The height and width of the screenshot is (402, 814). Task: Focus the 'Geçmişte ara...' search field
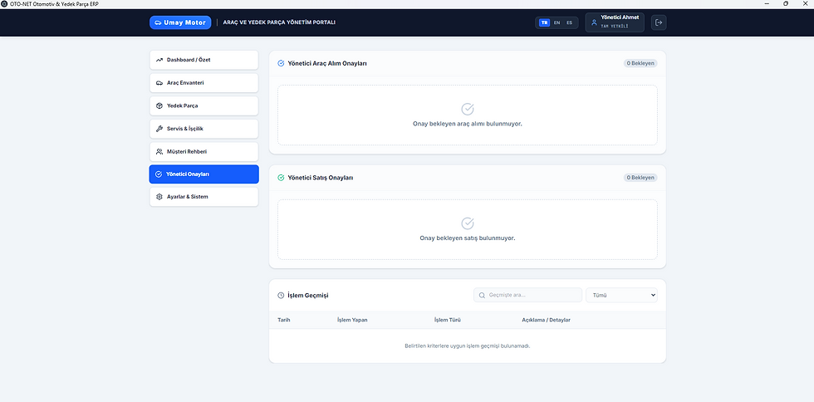tap(527, 295)
